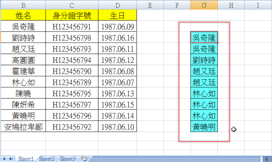The image size is (272, 162).
Task: Click the ID cell H123456791
Action: tap(72, 27)
